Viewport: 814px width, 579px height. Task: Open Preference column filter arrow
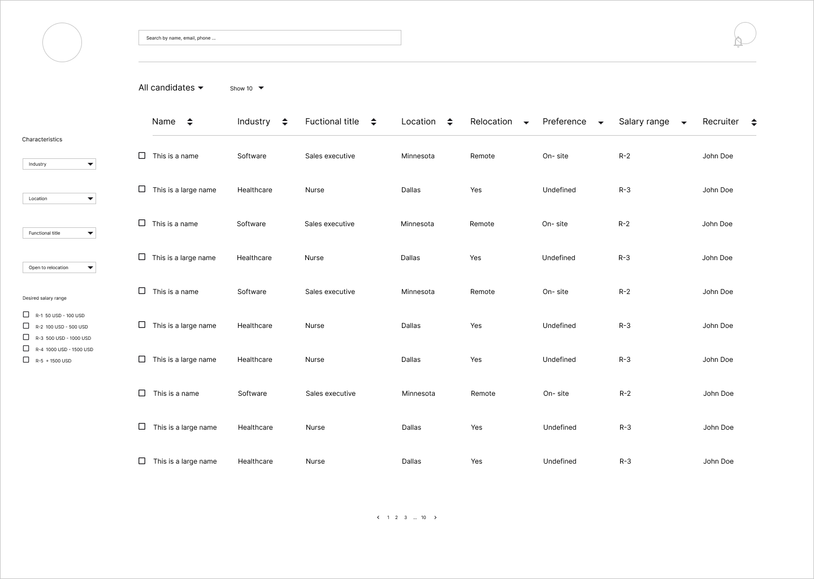pyautogui.click(x=601, y=123)
